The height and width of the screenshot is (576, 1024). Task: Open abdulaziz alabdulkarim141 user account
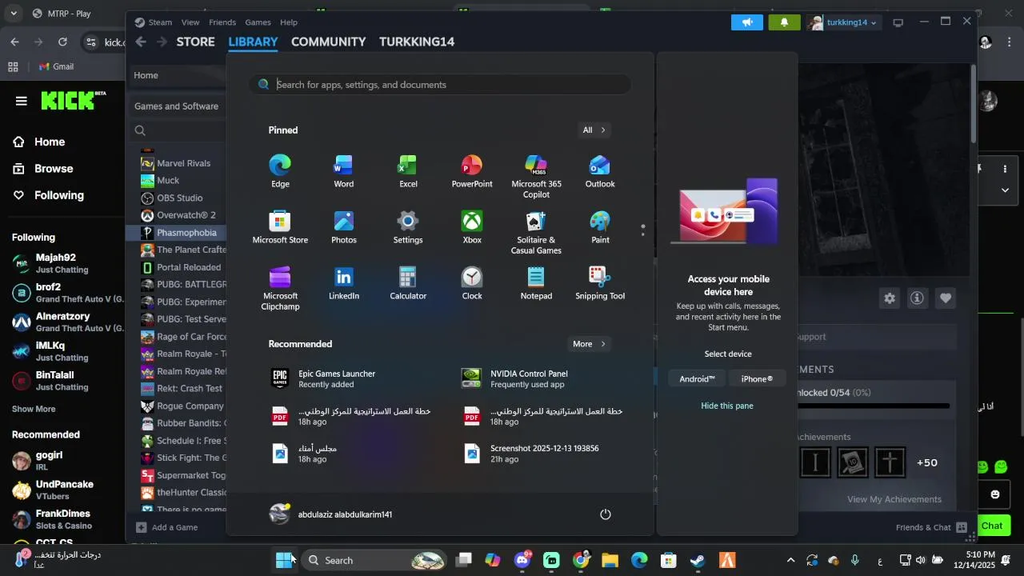pyautogui.click(x=331, y=514)
